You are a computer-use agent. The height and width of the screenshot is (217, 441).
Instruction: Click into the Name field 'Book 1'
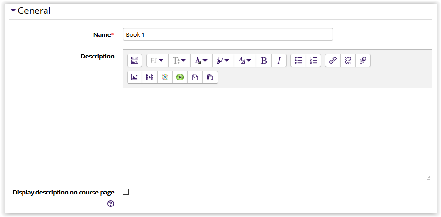(x=228, y=34)
